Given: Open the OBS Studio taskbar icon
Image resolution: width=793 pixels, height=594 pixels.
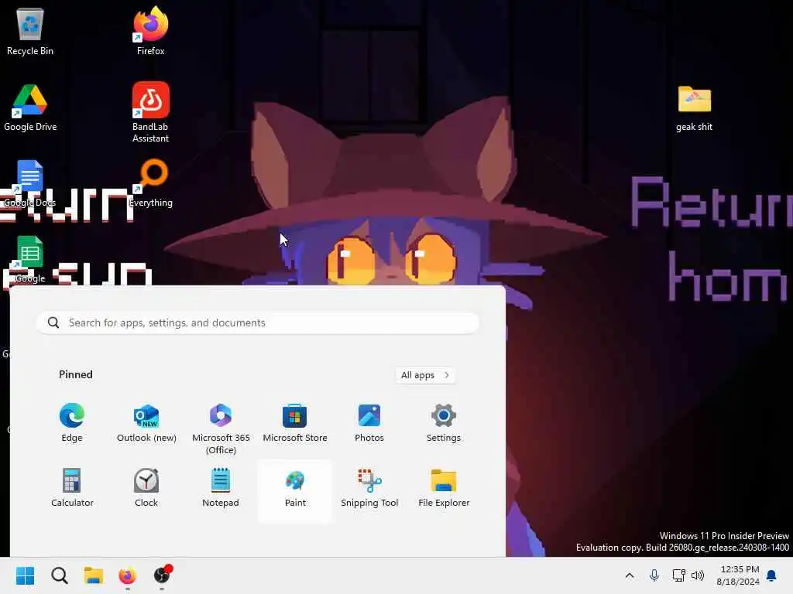Looking at the screenshot, I should (x=162, y=575).
